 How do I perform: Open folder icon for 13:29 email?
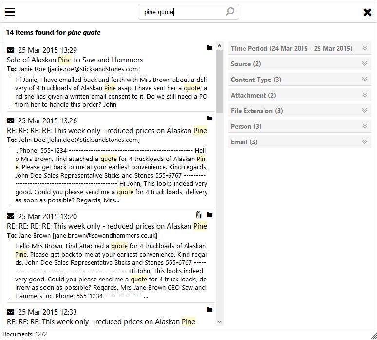click(209, 47)
